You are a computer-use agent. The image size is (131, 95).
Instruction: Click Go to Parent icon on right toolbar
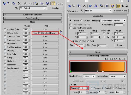(123, 6)
